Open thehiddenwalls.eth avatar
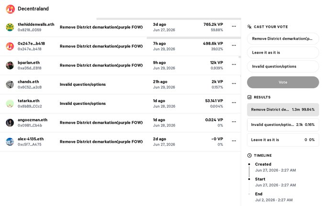The height and width of the screenshot is (206, 325). [10, 27]
